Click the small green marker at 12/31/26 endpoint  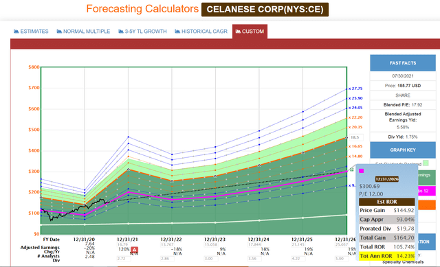[351, 170]
